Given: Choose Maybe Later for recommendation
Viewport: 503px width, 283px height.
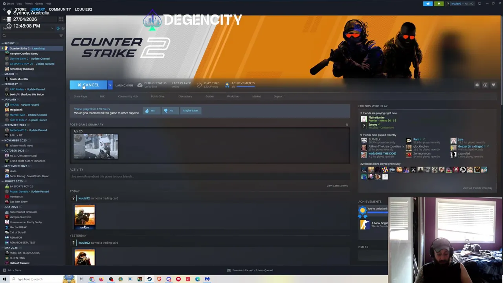Looking at the screenshot, I should [190, 111].
